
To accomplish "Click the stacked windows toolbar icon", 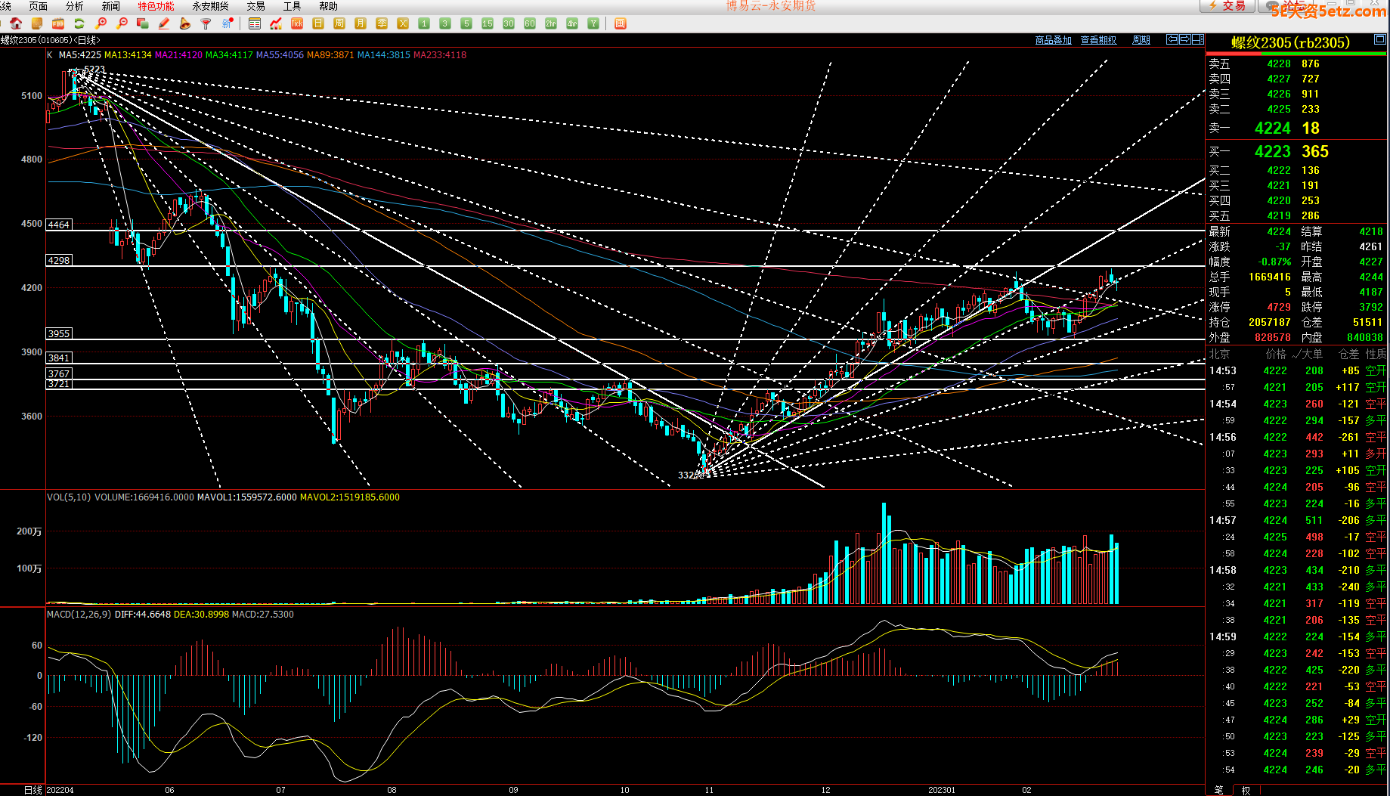I will point(143,23).
